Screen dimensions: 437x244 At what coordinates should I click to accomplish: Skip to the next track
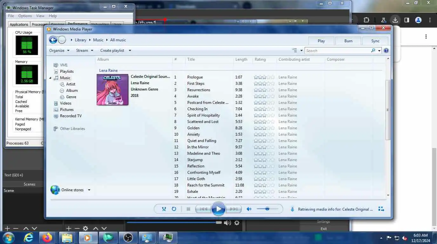point(234,209)
